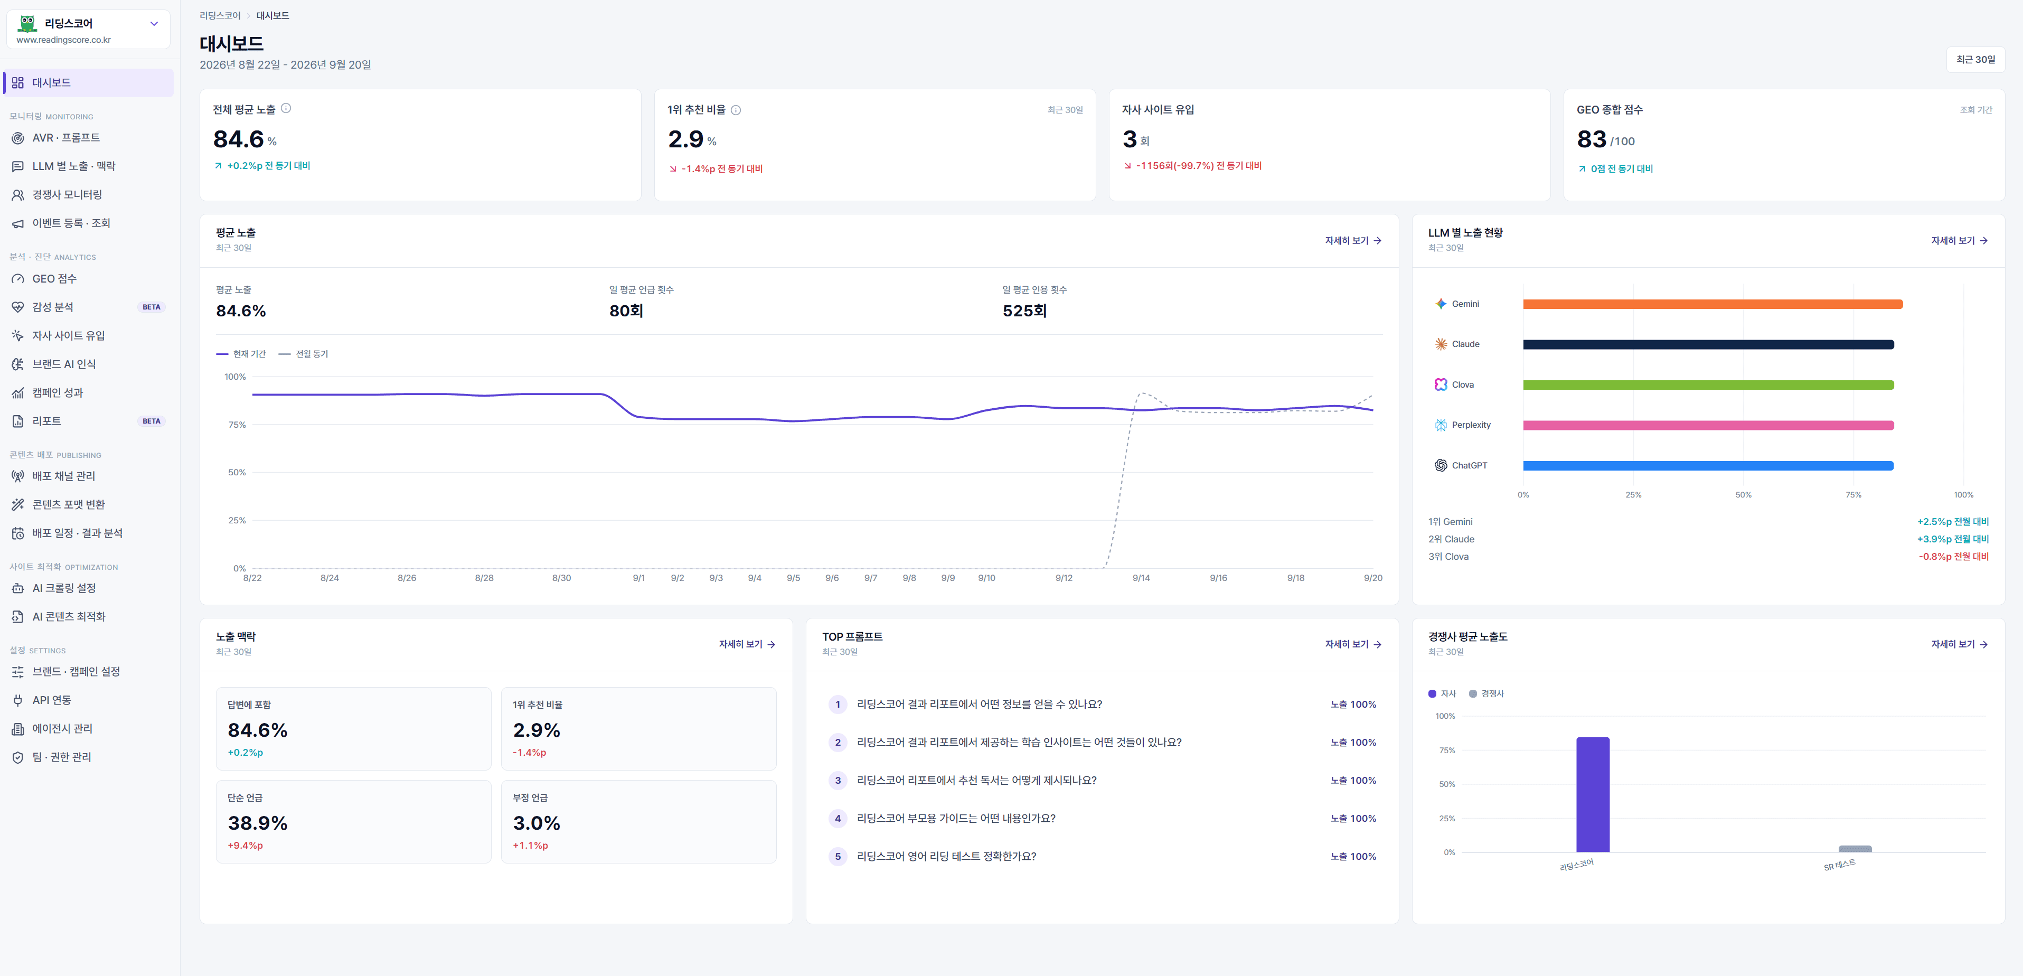This screenshot has height=976, width=2023.
Task: Open the 최근 30일 date range selector
Action: pos(1975,60)
